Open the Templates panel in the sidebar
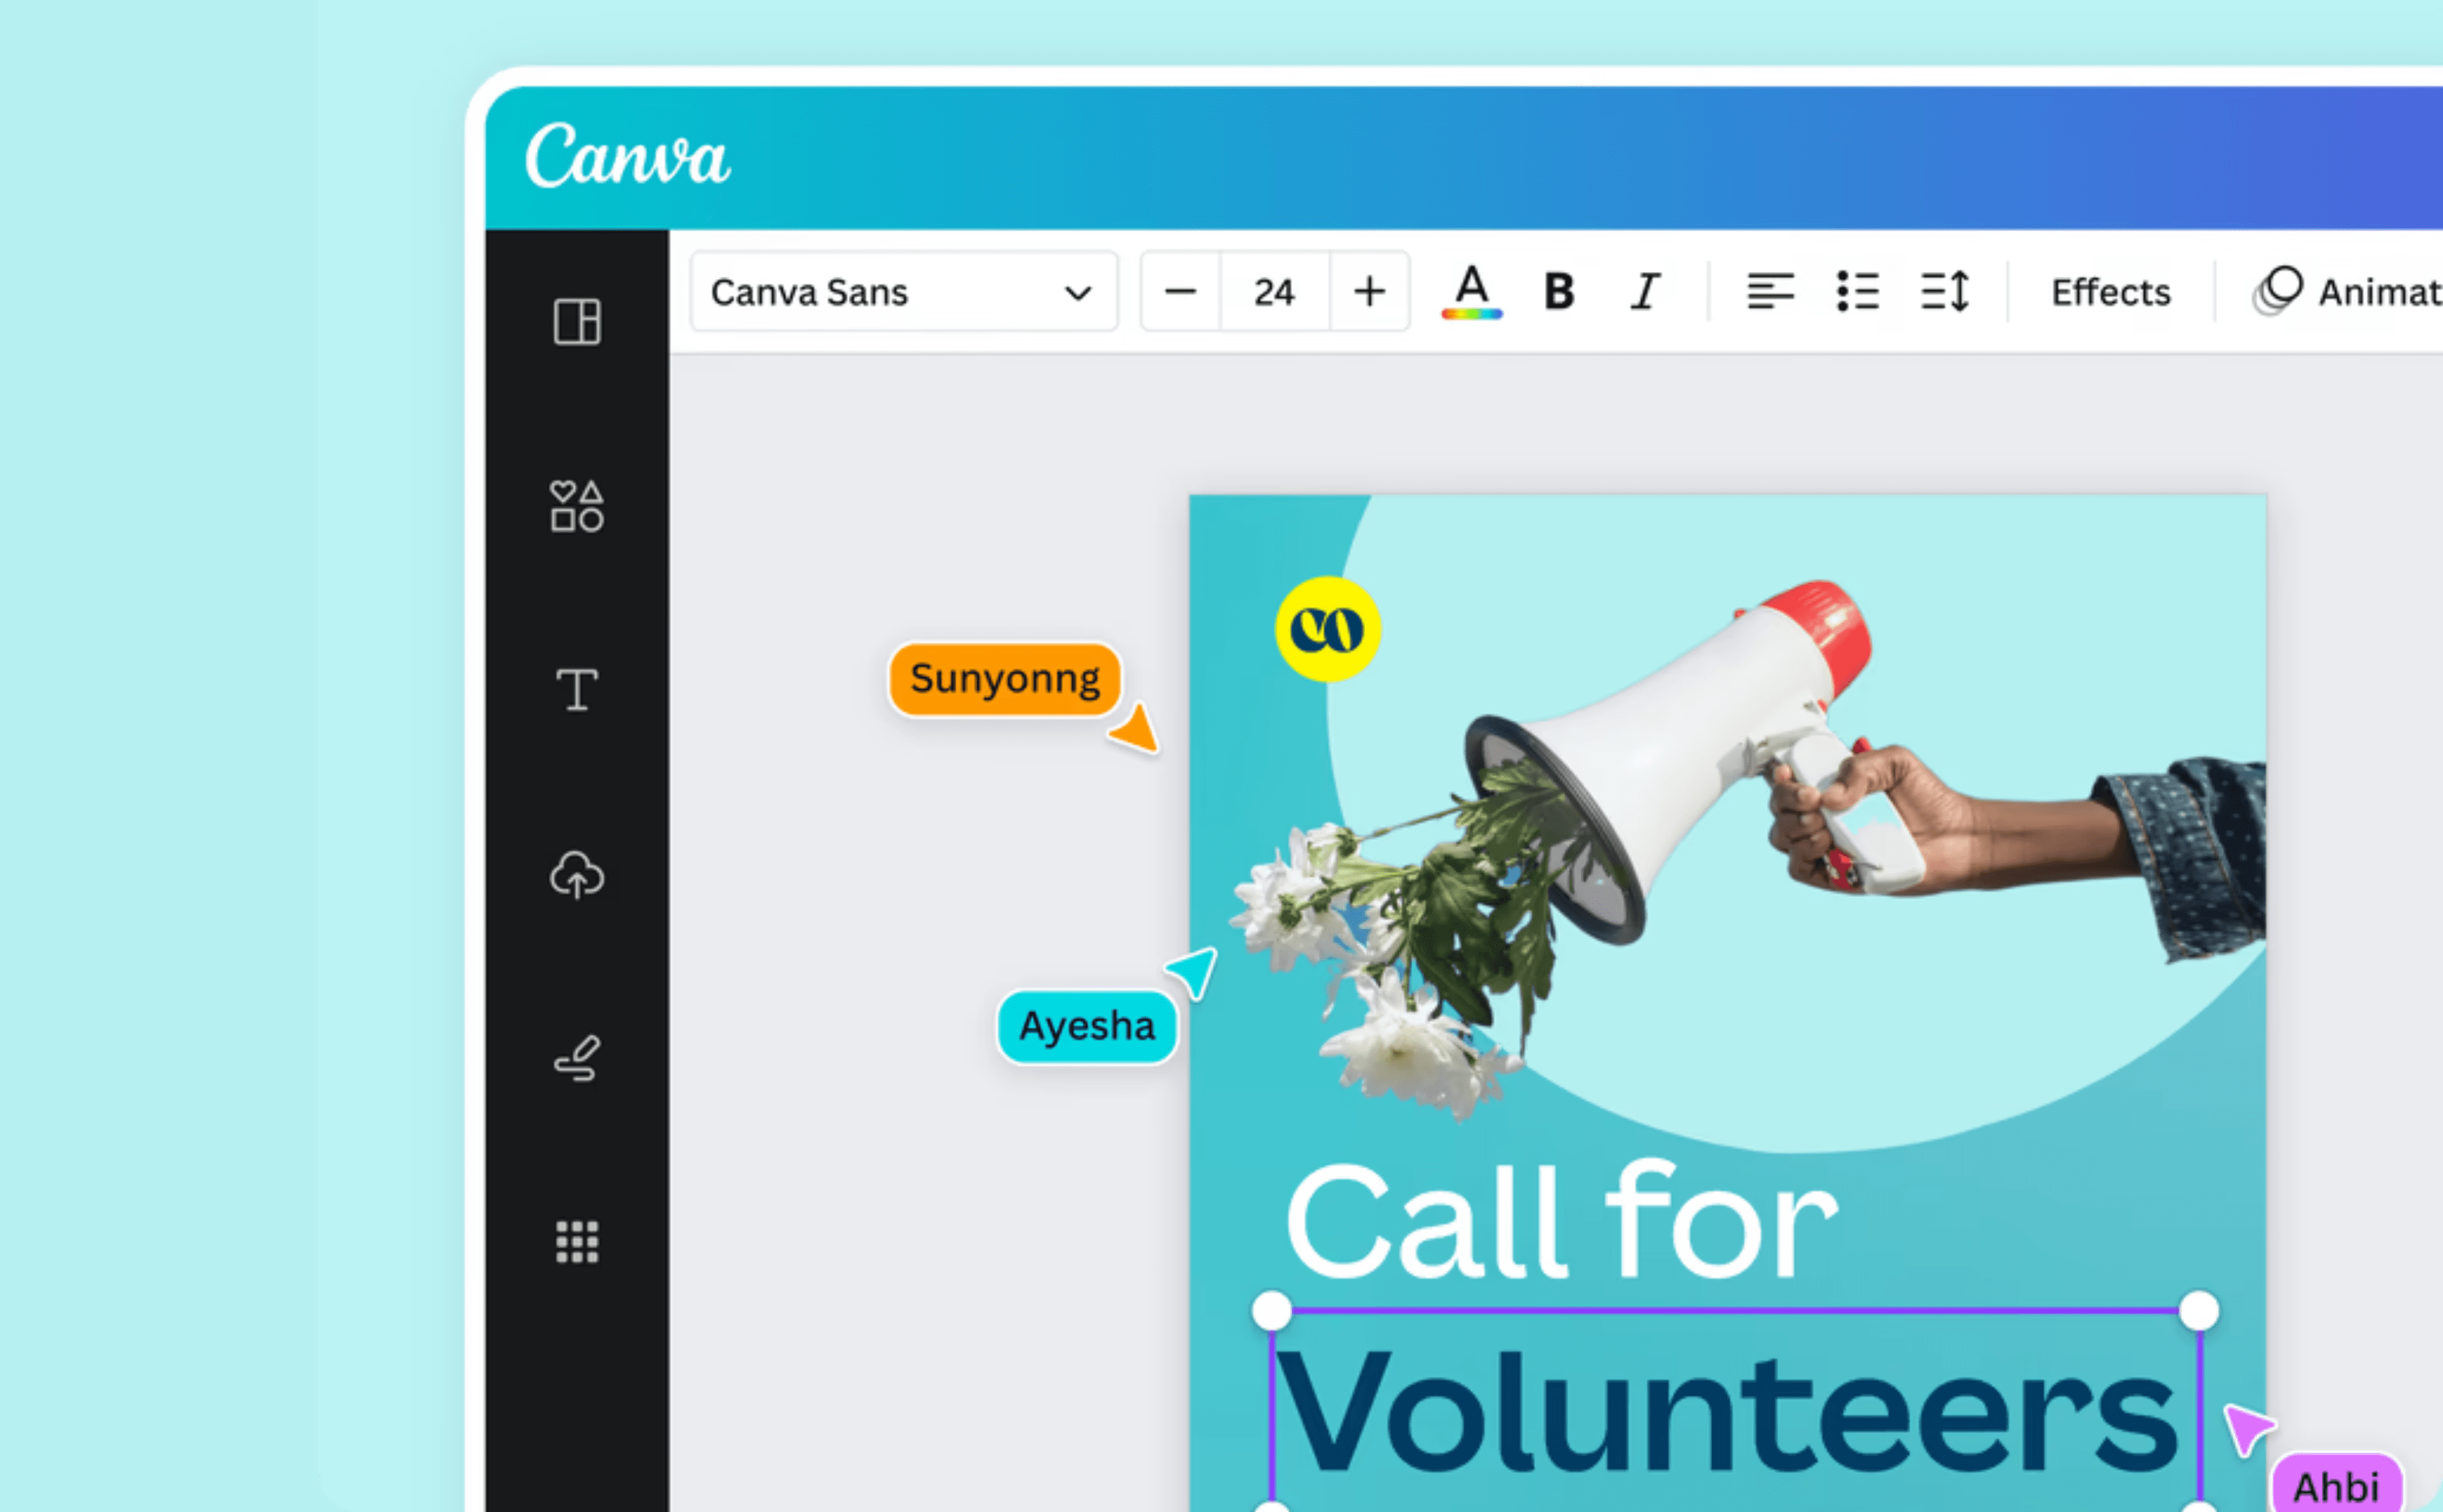The image size is (2443, 1512). [576, 322]
